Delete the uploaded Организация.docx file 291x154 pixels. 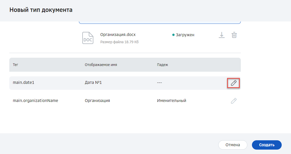234,35
